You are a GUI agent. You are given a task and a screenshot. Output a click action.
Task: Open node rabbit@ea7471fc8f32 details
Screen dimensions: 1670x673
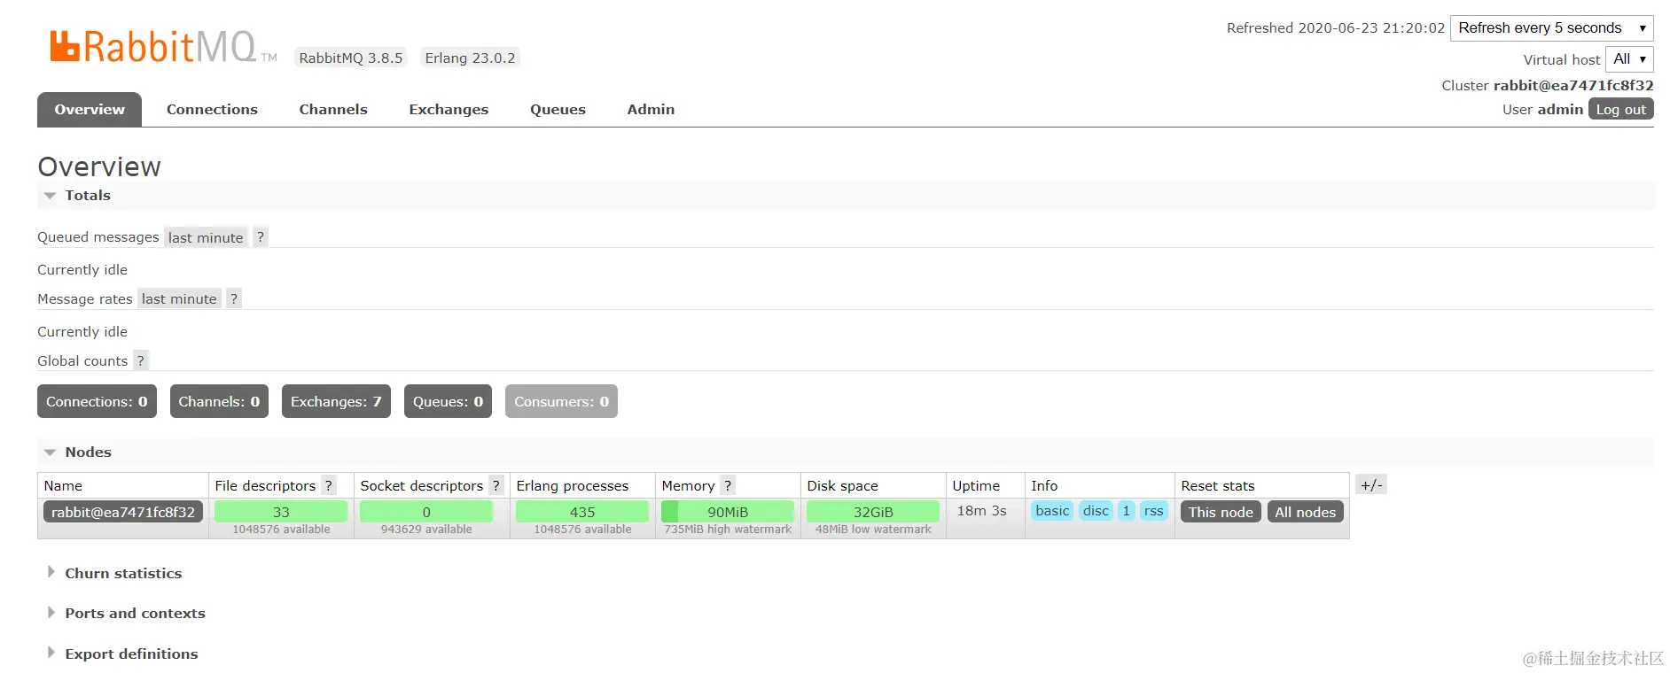pyautogui.click(x=123, y=512)
